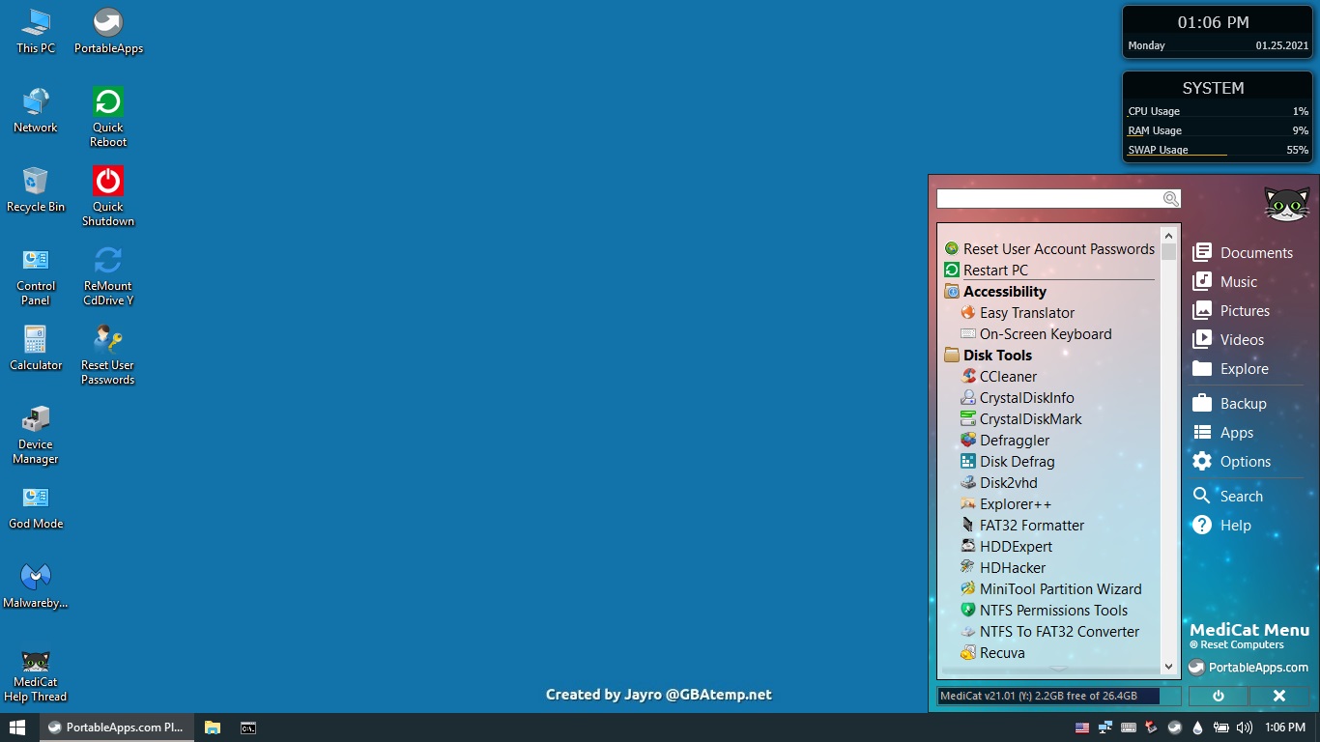Open Device Manager desktop shortcut

tap(36, 434)
